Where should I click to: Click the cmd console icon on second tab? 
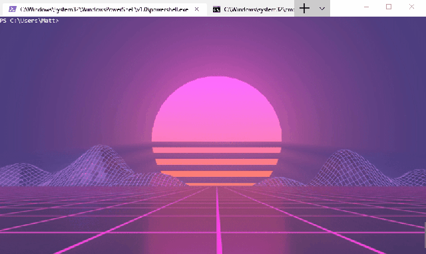(216, 9)
